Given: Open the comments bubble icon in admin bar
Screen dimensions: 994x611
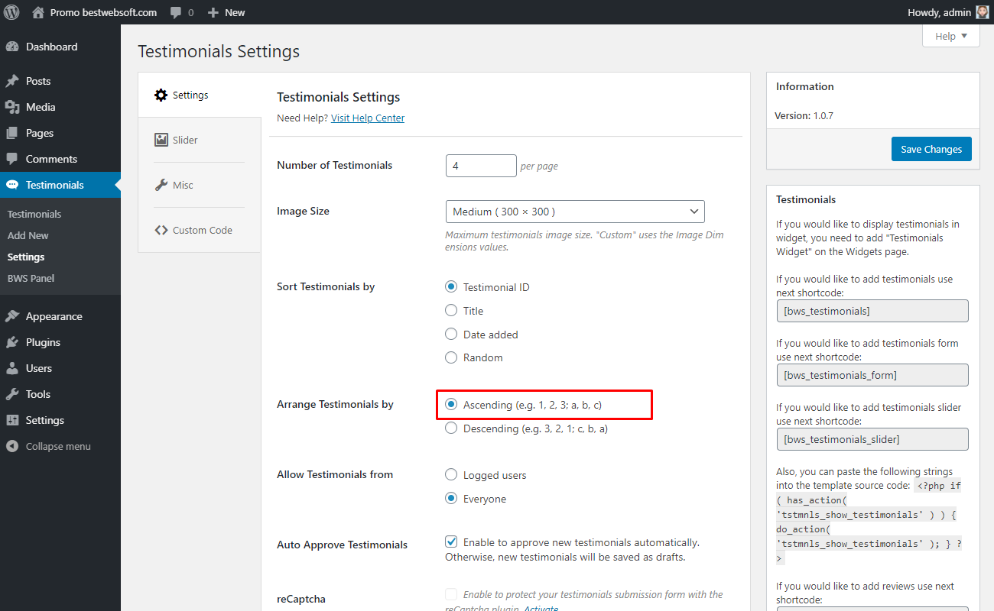Looking at the screenshot, I should [176, 13].
